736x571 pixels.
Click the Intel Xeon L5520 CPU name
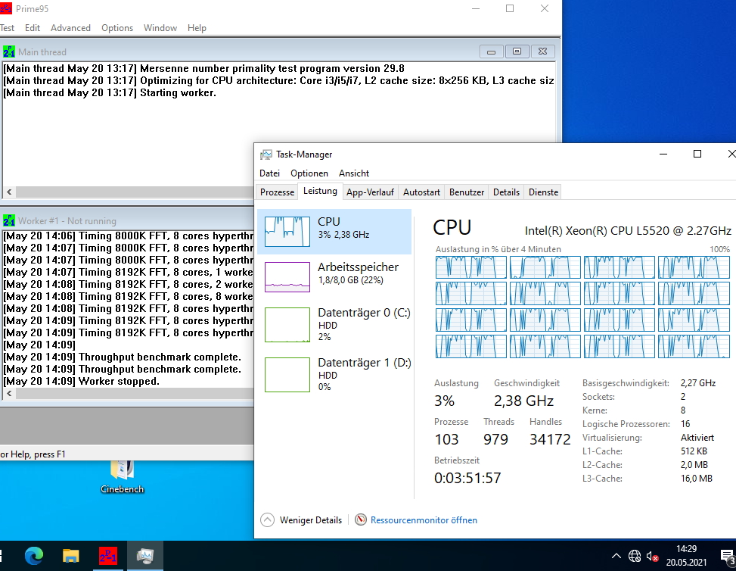click(x=628, y=231)
